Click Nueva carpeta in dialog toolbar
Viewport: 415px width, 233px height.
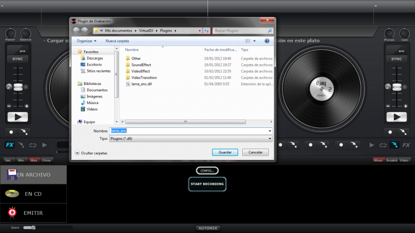[117, 41]
